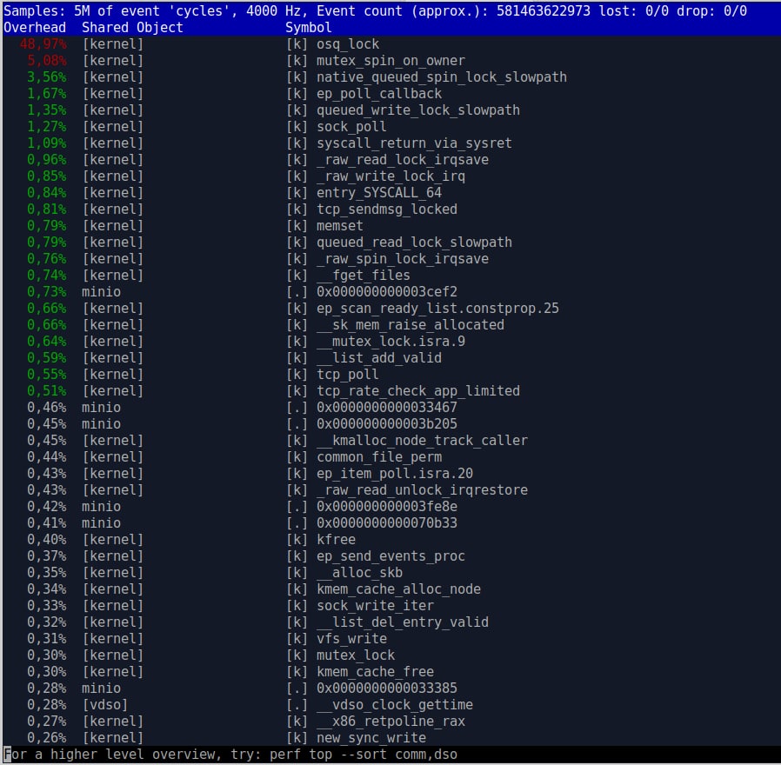Click the new_sync_write symbol
The height and width of the screenshot is (765, 781).
point(371,738)
